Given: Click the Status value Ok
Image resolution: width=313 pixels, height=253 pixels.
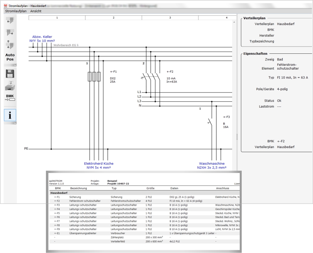Looking at the screenshot, I should point(279,101).
